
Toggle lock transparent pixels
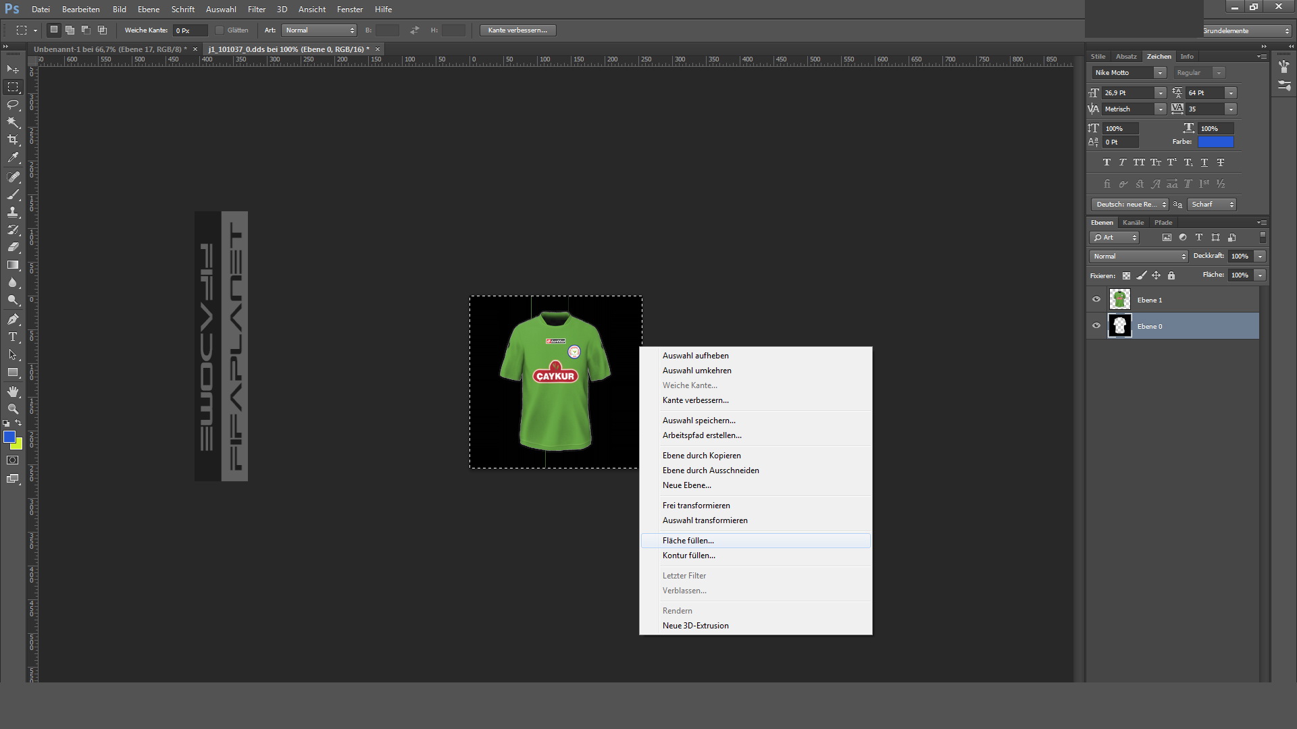[x=1126, y=275]
